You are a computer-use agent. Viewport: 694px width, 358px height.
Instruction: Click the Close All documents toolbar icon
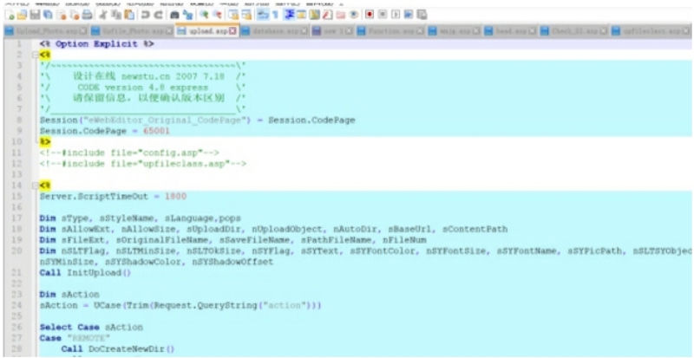pyautogui.click(x=75, y=15)
